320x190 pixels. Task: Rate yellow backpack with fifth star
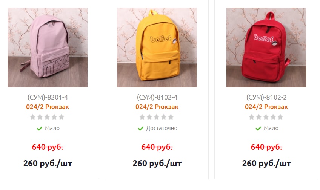171,117
